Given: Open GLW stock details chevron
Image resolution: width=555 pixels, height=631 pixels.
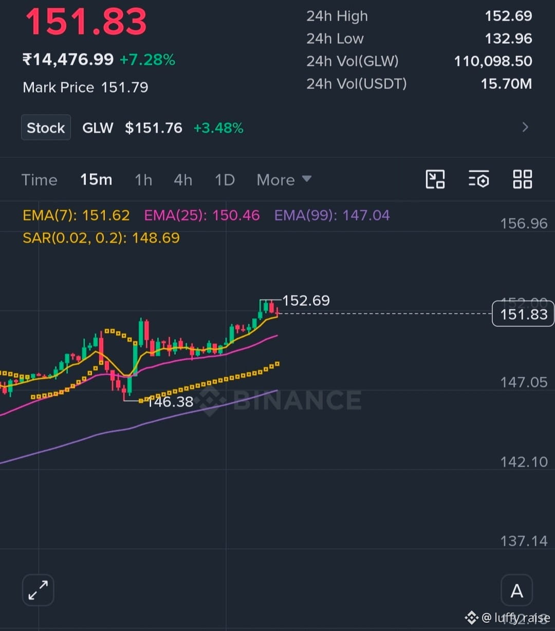Looking at the screenshot, I should click(x=525, y=127).
